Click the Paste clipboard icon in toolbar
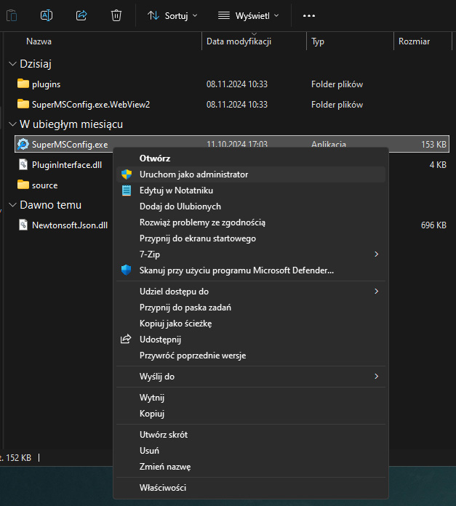Image resolution: width=456 pixels, height=506 pixels. tap(12, 15)
